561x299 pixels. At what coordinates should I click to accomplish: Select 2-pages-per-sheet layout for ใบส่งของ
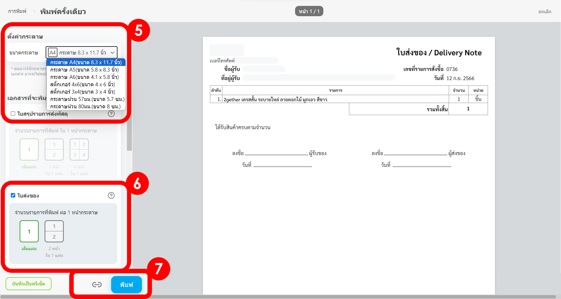tap(54, 231)
